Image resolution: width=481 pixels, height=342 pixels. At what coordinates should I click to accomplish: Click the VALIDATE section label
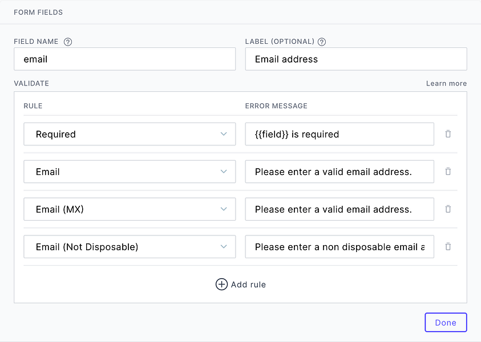31,83
